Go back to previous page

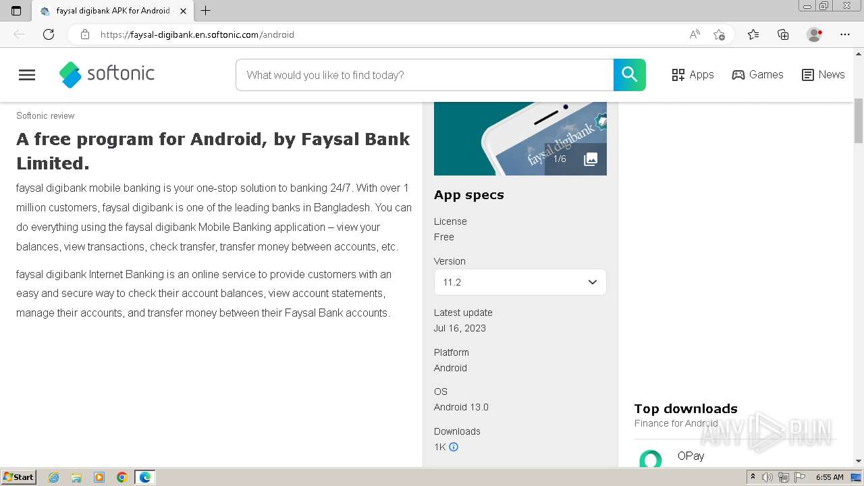click(x=19, y=34)
